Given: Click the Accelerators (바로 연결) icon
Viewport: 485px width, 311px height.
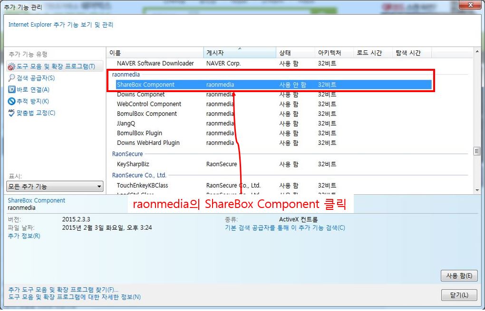Looking at the screenshot, I should pyautogui.click(x=12, y=90).
